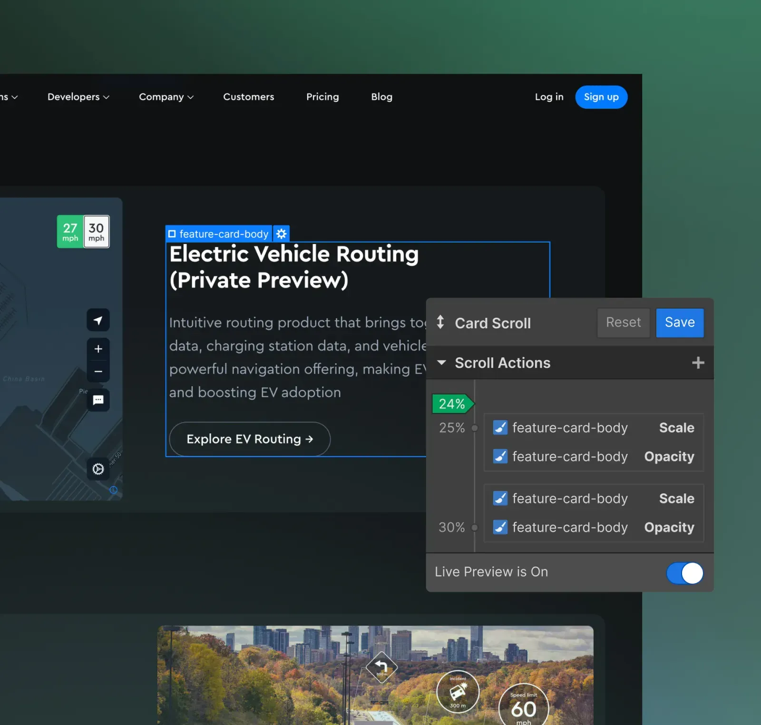
Task: Click the brush icon on the 30% Opacity action
Action: [x=500, y=527]
